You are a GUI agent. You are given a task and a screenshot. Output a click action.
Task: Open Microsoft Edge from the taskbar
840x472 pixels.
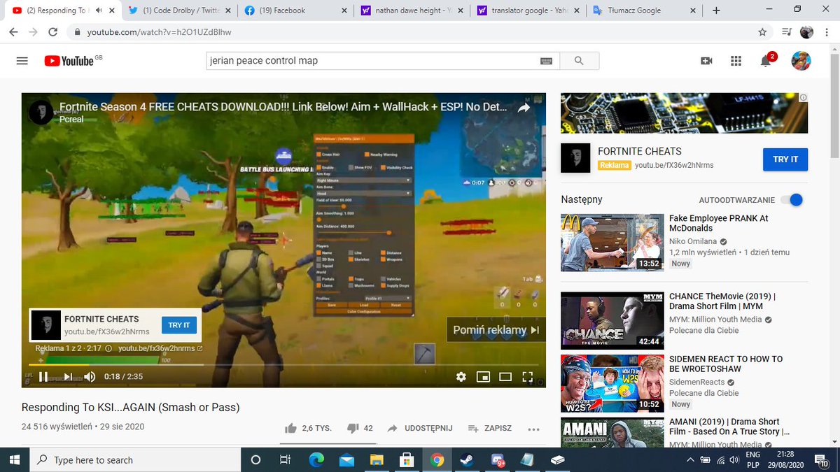pyautogui.click(x=317, y=460)
